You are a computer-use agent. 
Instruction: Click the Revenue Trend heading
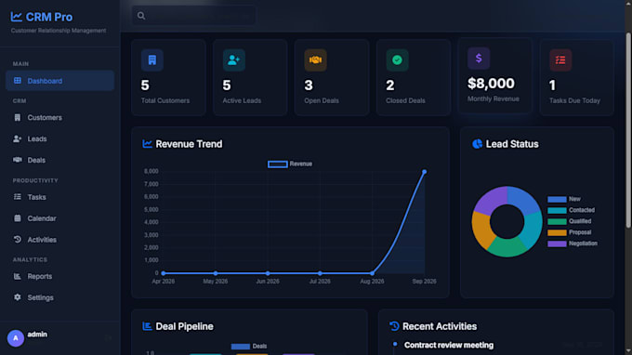(189, 144)
